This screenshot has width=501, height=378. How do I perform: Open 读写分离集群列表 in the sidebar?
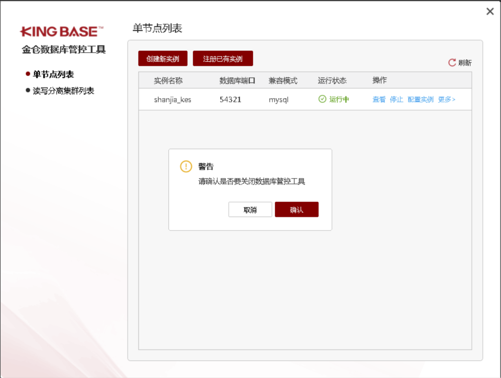pos(63,91)
